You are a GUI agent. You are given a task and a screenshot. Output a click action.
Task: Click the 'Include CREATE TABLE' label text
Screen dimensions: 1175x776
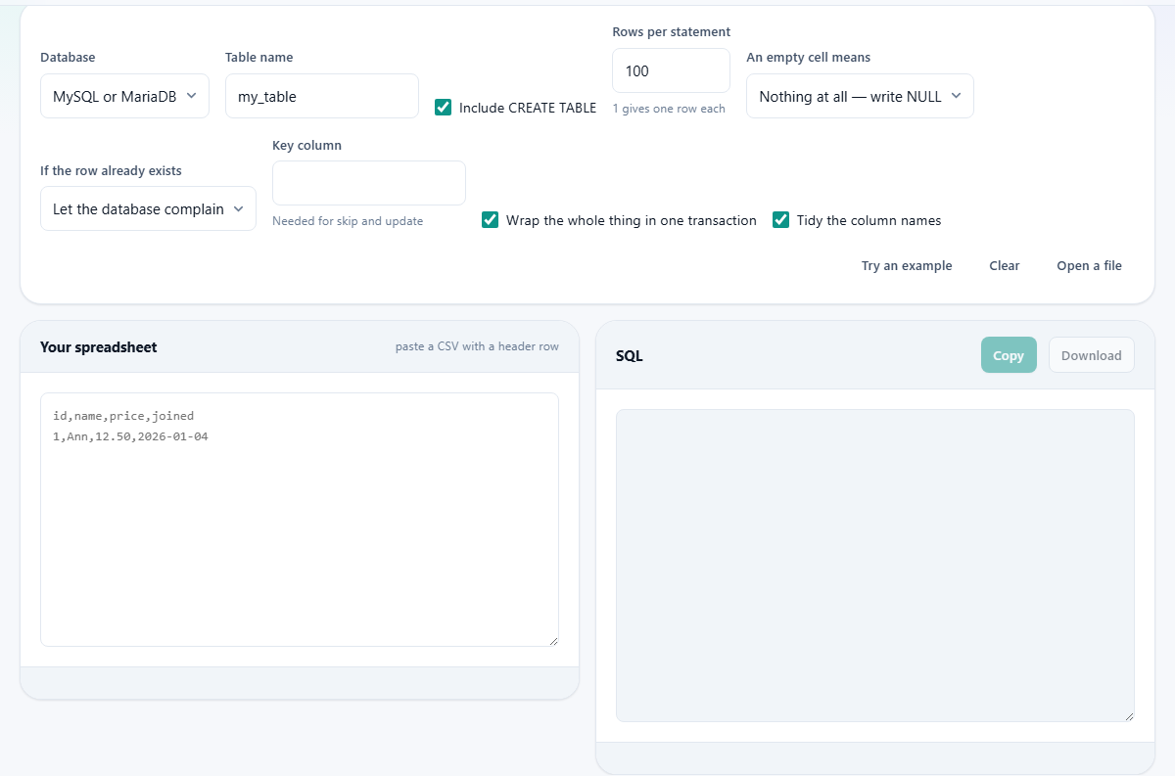(x=528, y=108)
